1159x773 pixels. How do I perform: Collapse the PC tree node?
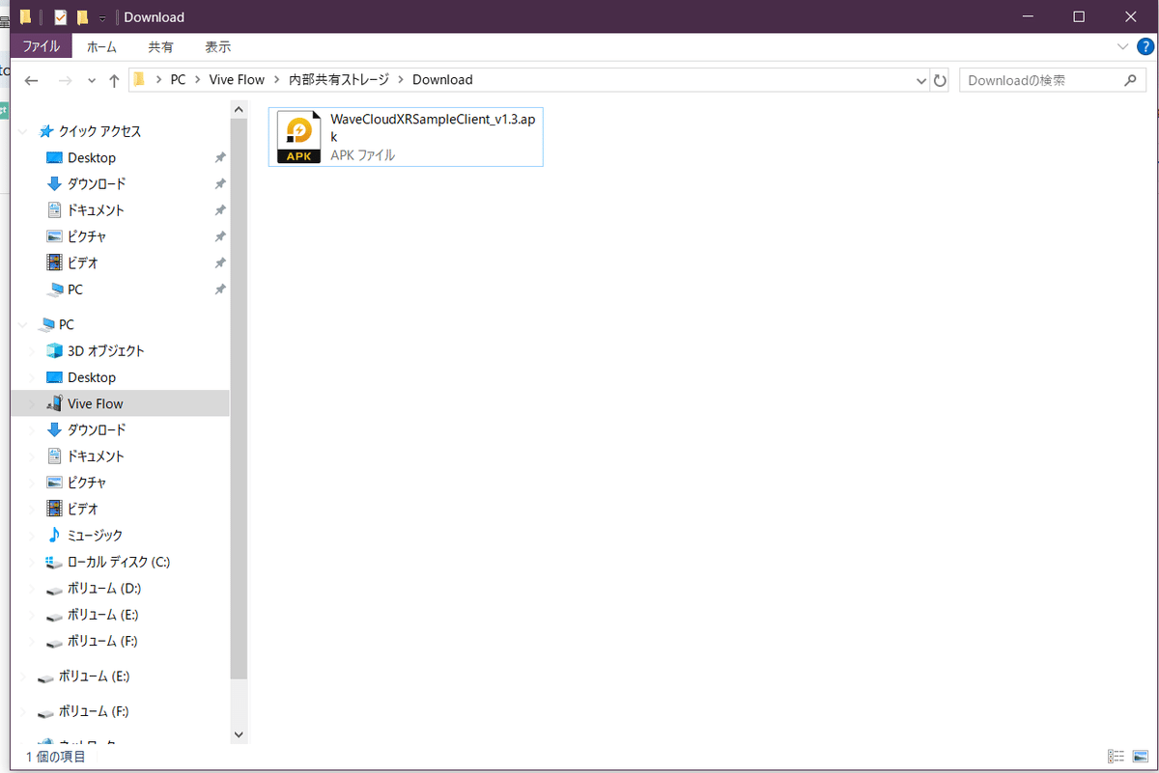pos(22,324)
